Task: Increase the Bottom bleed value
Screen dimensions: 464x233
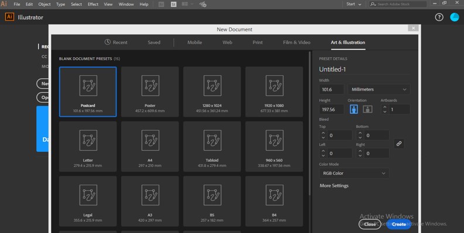Action: click(x=360, y=133)
